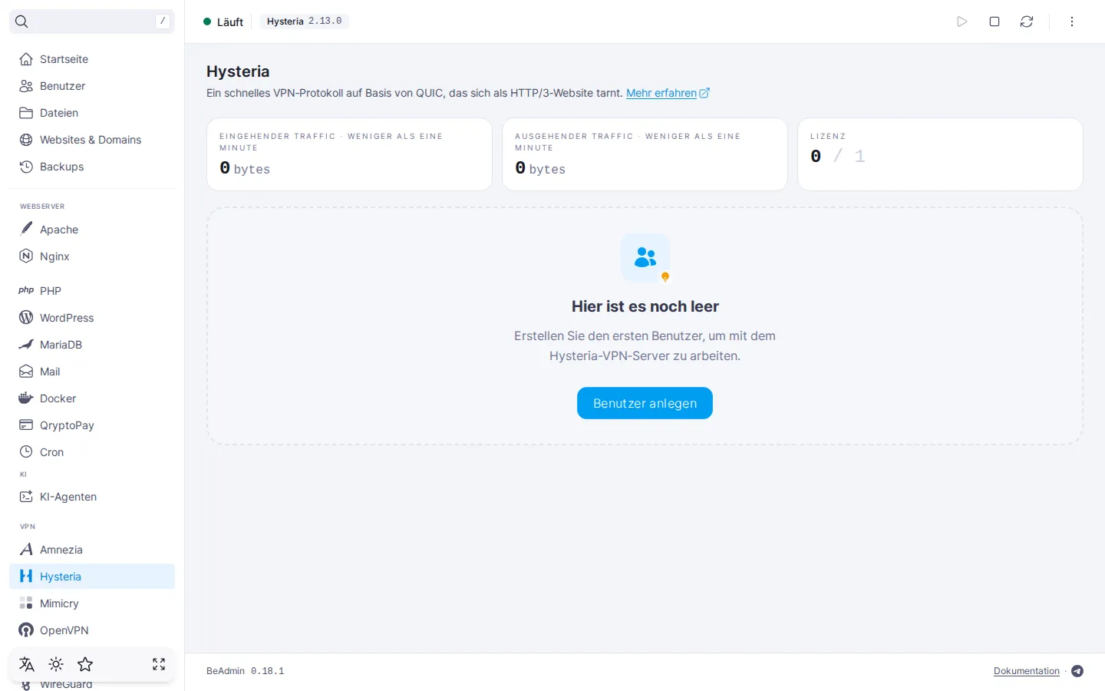The height and width of the screenshot is (691, 1105).
Task: Click the Eingehender Traffic card
Action: pos(349,154)
